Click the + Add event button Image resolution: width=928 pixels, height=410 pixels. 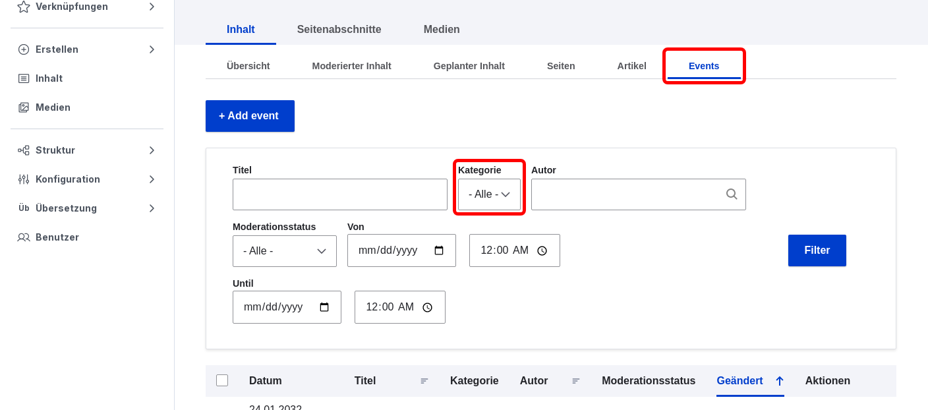[x=250, y=116]
